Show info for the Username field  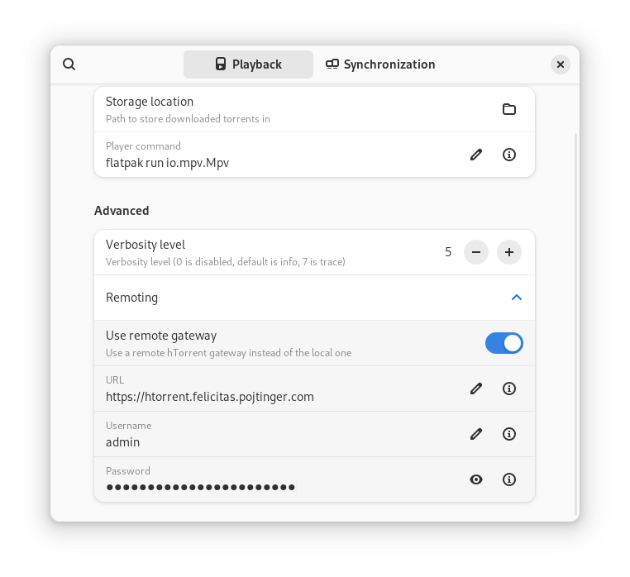coord(509,434)
